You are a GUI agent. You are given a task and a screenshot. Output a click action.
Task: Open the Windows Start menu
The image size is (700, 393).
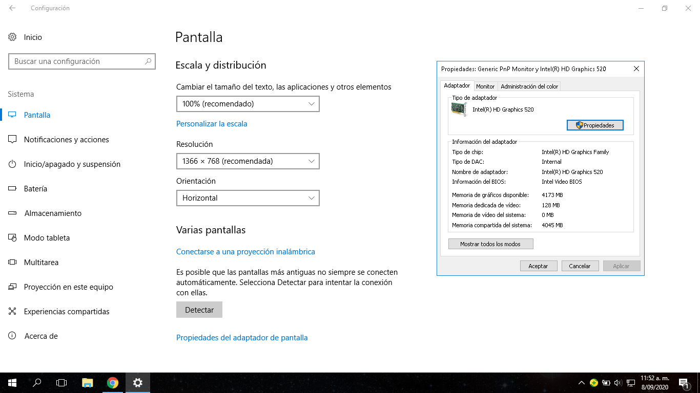point(12,383)
